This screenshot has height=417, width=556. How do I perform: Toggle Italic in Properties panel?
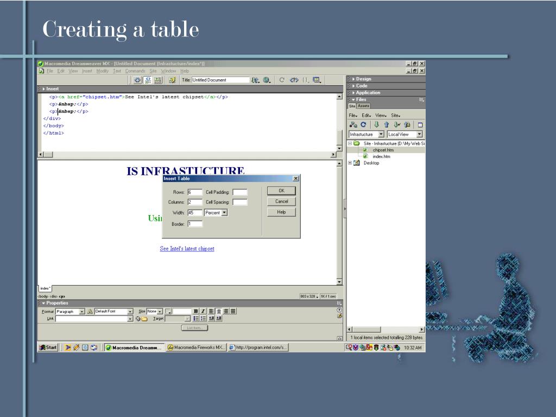point(203,311)
